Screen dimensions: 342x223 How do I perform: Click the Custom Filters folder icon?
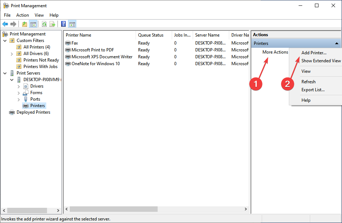(x=12, y=41)
